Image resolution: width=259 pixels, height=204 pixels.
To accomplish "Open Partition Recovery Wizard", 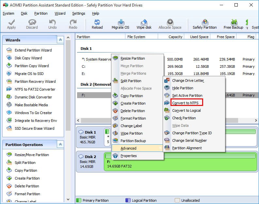I will pos(35,81).
